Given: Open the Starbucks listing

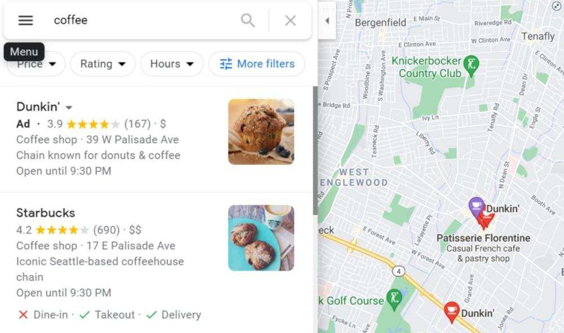Looking at the screenshot, I should click(x=46, y=212).
